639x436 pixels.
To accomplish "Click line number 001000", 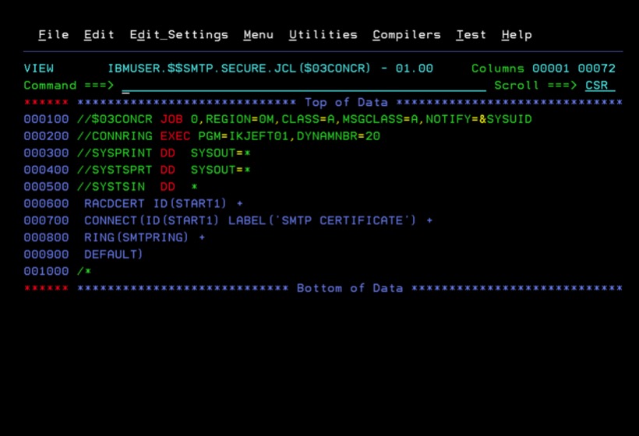I will point(46,272).
